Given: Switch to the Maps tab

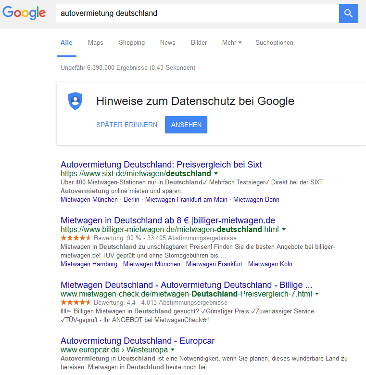Looking at the screenshot, I should (95, 42).
